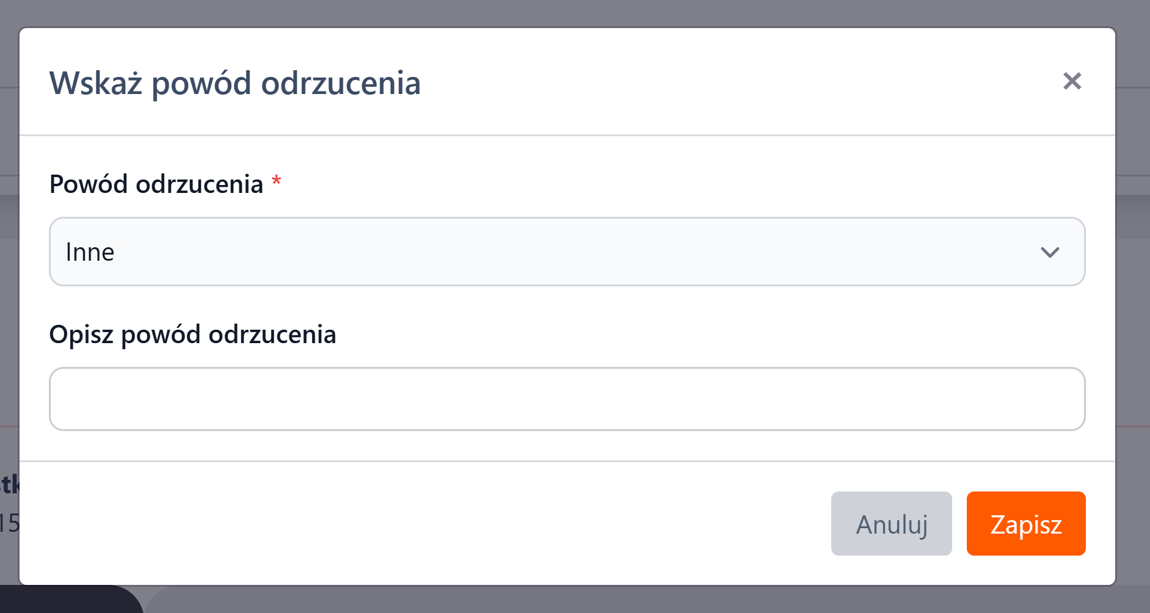Click the dialog title Wskaż powód odrzucenia
The width and height of the screenshot is (1150, 613).
click(x=235, y=83)
